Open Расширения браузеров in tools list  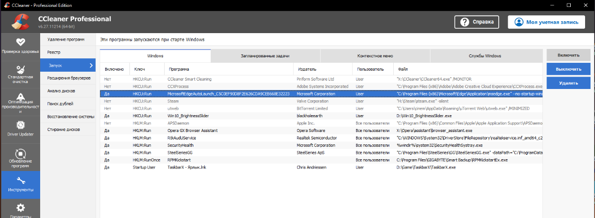click(69, 78)
